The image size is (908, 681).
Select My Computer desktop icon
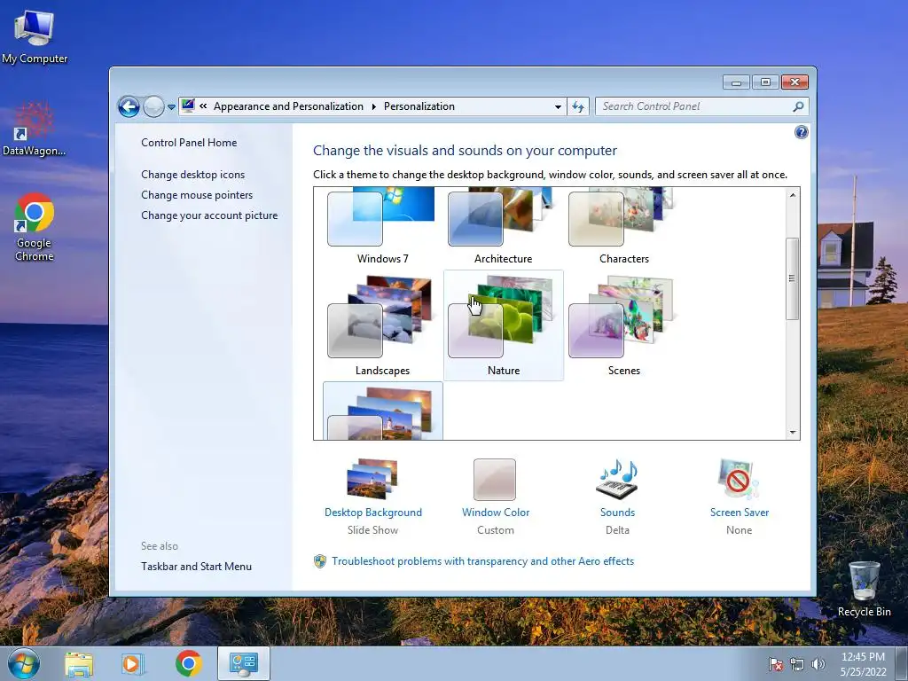point(35,35)
